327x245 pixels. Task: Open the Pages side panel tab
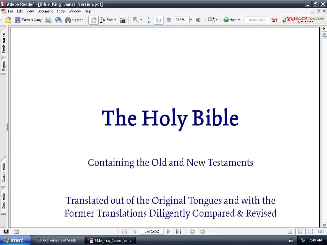pyautogui.click(x=4, y=66)
